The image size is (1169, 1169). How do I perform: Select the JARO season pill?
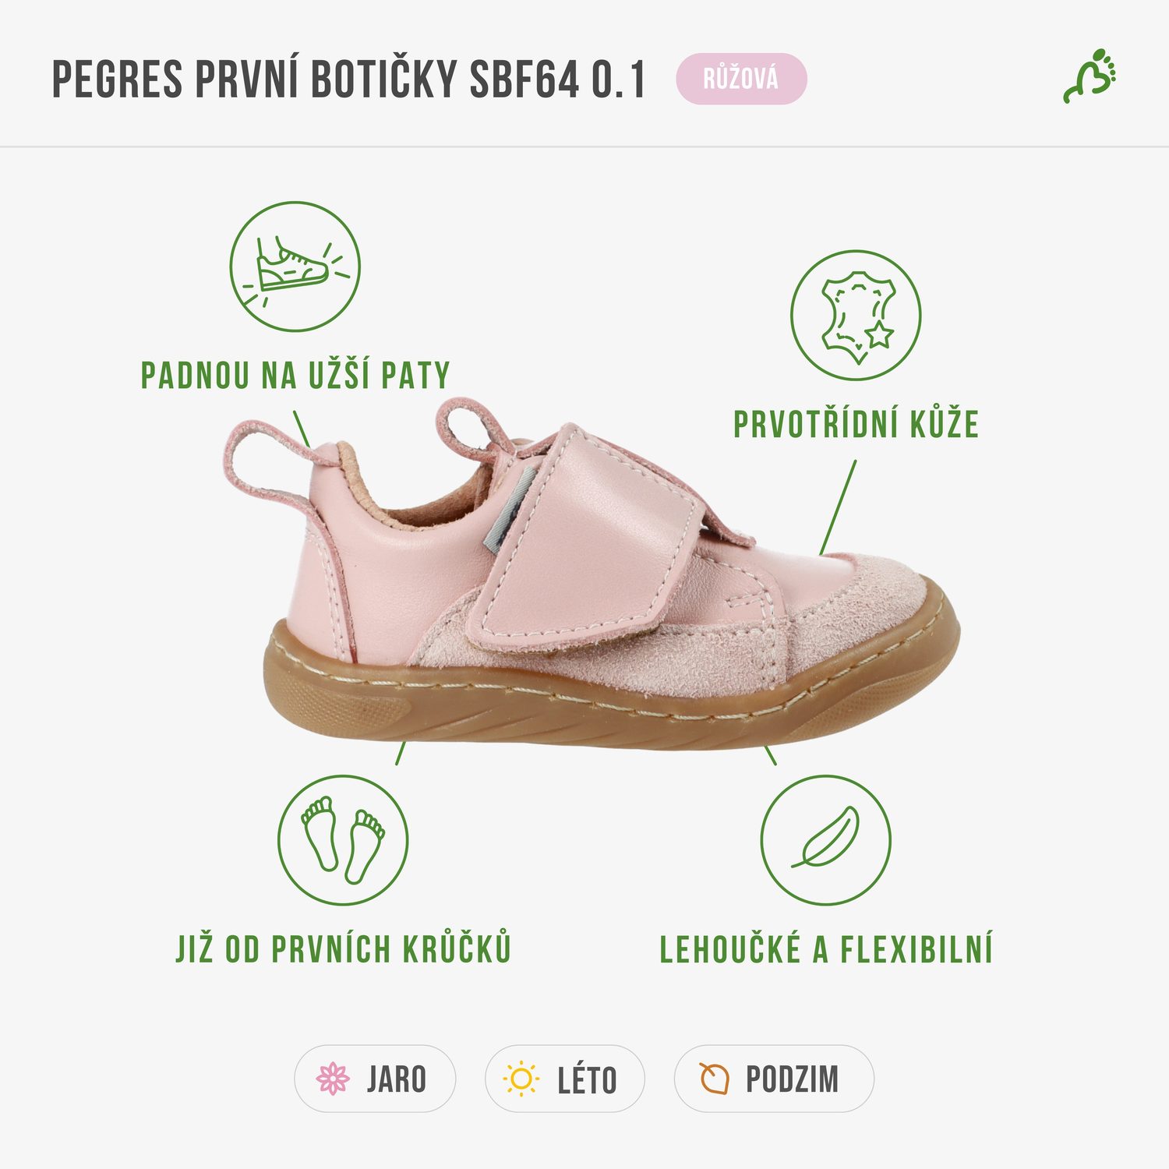point(375,1079)
